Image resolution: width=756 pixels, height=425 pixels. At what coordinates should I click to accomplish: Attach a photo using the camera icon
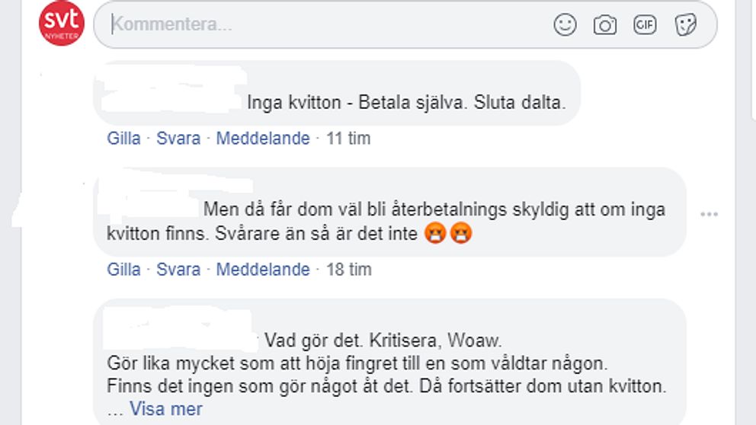[604, 25]
